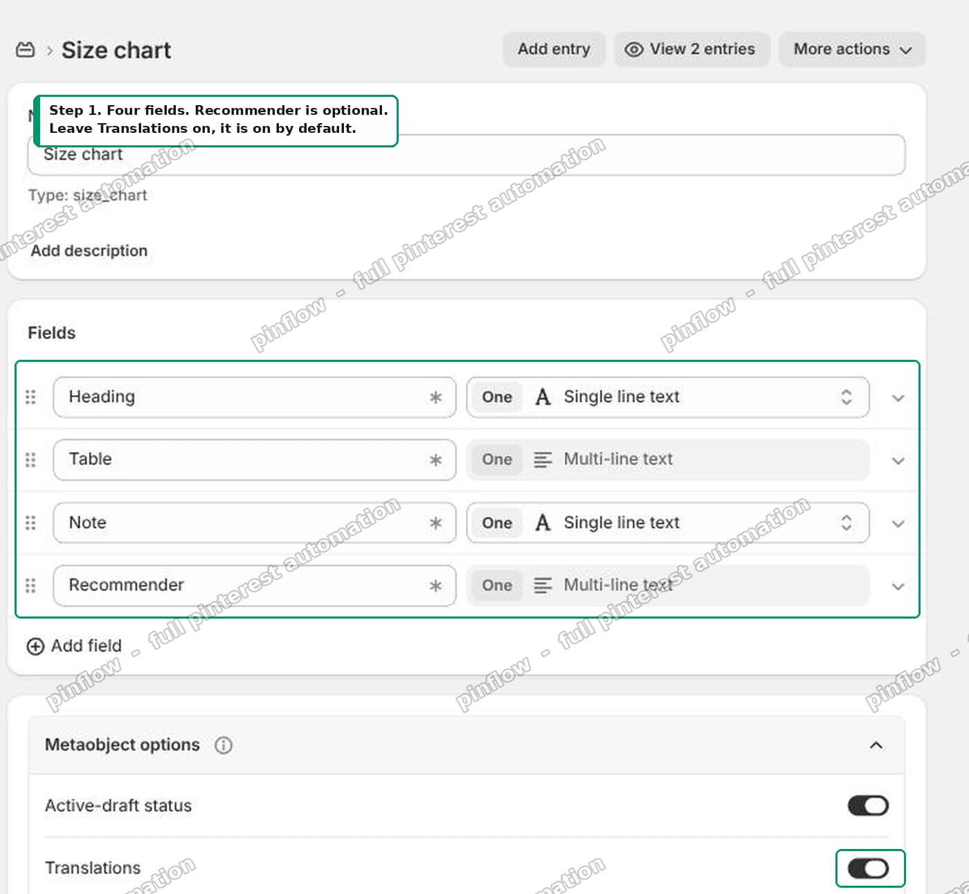Click the info icon beside Metaobject options

pyautogui.click(x=224, y=745)
